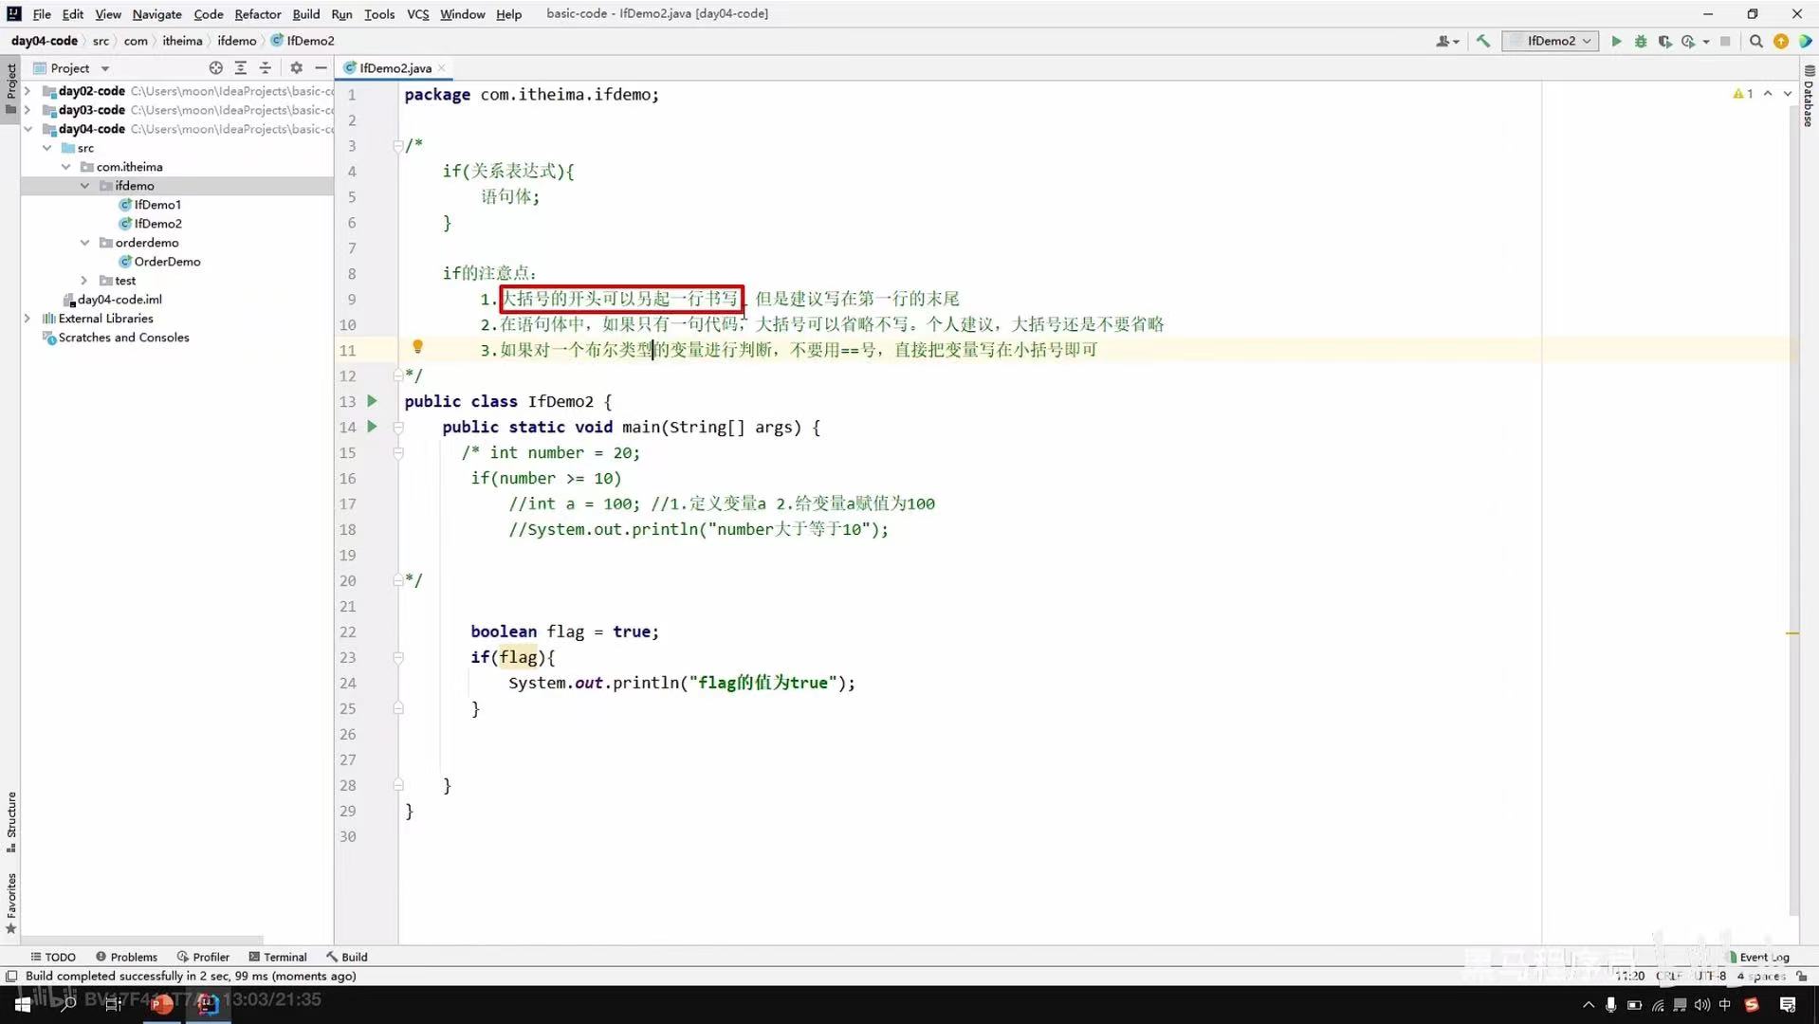
Task: Open the Project view switcher dropdown
Action: tap(104, 67)
